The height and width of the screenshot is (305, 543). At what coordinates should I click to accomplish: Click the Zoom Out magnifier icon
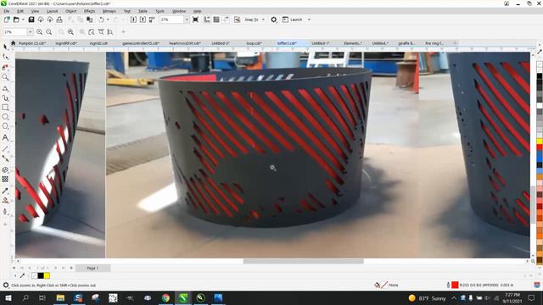(x=49, y=32)
